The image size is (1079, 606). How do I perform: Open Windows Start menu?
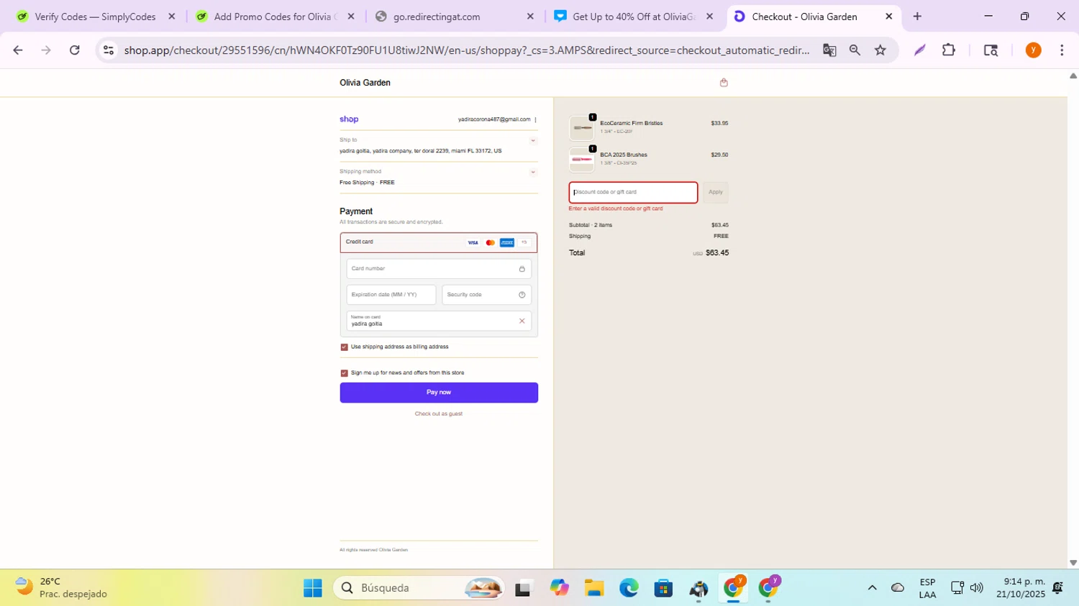313,588
